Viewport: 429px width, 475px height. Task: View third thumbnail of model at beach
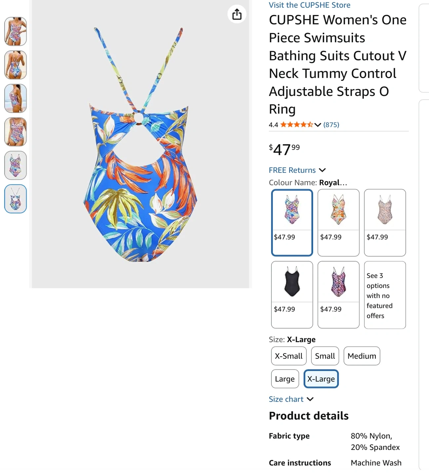tap(16, 98)
